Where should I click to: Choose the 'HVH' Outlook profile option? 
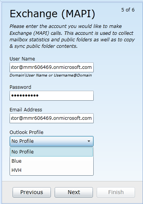[52, 170]
